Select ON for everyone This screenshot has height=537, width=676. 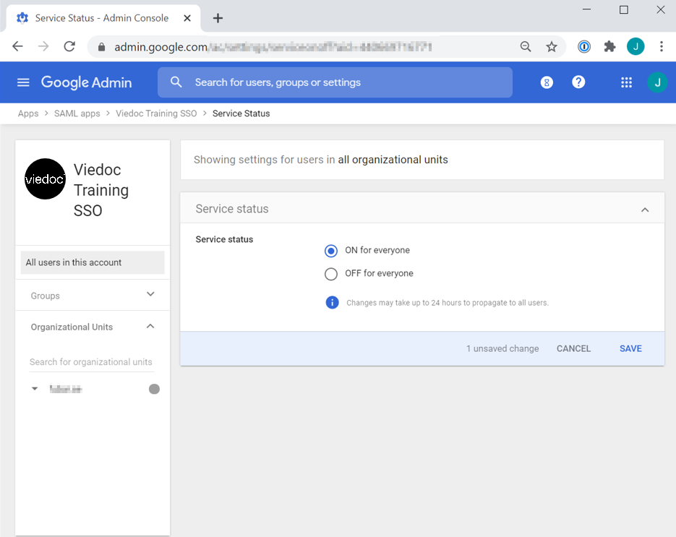[331, 251]
